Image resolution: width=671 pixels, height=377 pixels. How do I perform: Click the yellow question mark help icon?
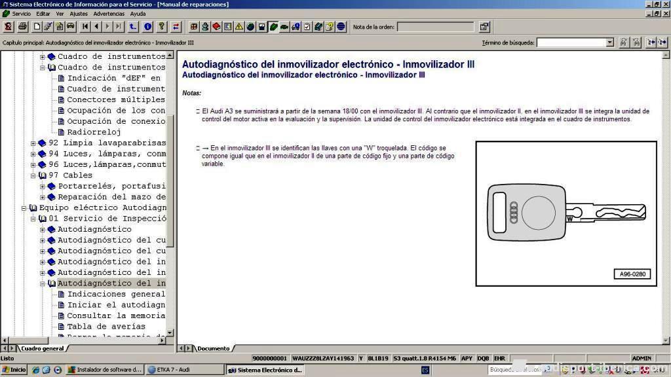[x=161, y=27]
